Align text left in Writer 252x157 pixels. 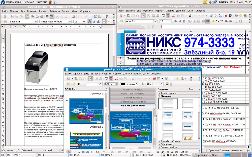tap(104, 21)
